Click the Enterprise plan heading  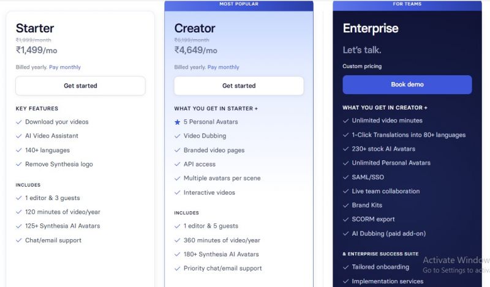click(371, 29)
